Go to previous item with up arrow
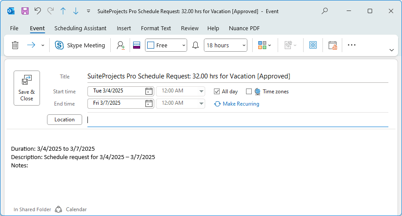The image size is (402, 216). pyautogui.click(x=63, y=11)
